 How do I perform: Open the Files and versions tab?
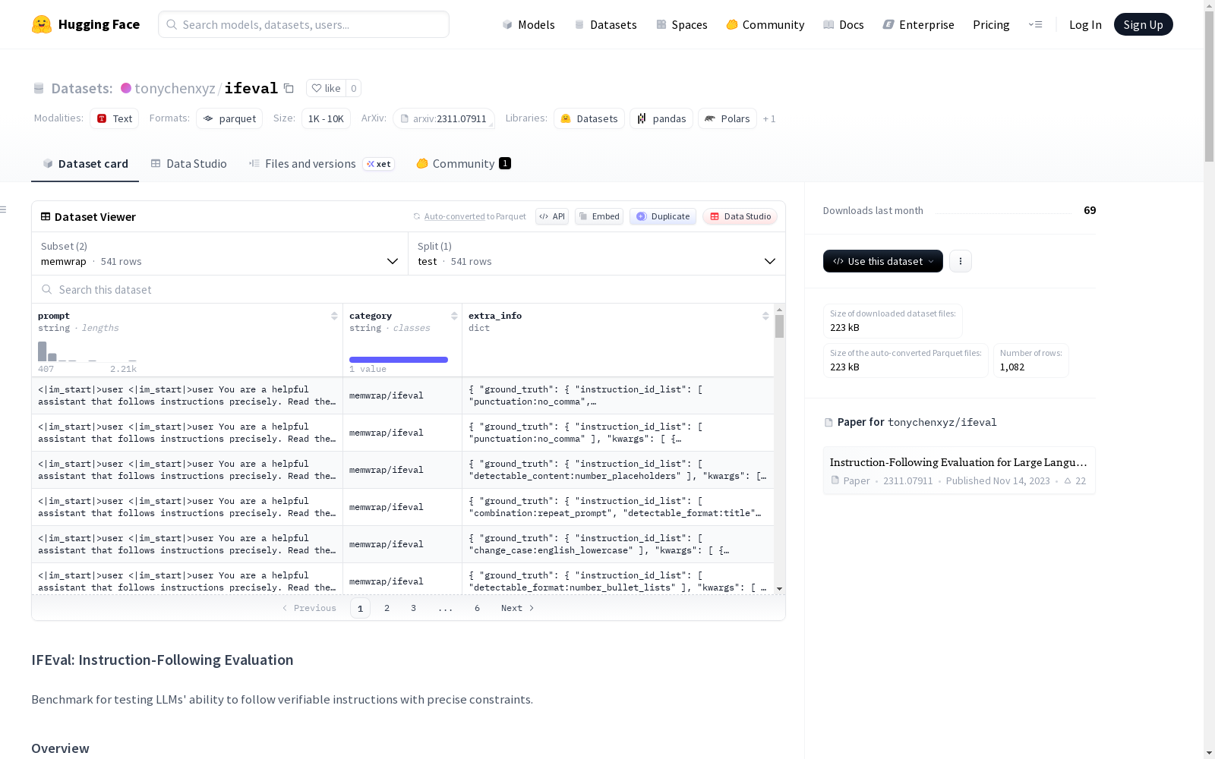click(x=321, y=164)
